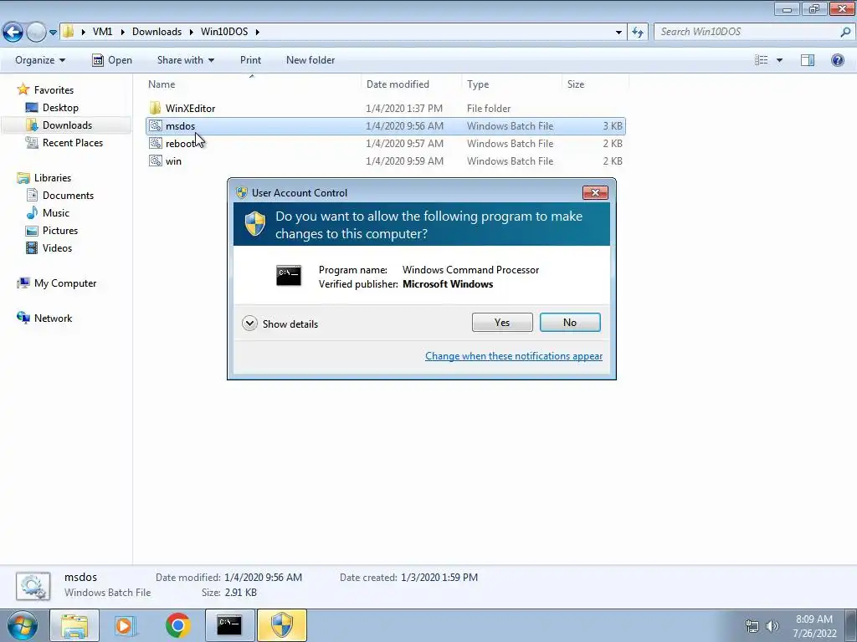Click the Open toolbar button
Screen dimensions: 857x642
click(x=112, y=60)
